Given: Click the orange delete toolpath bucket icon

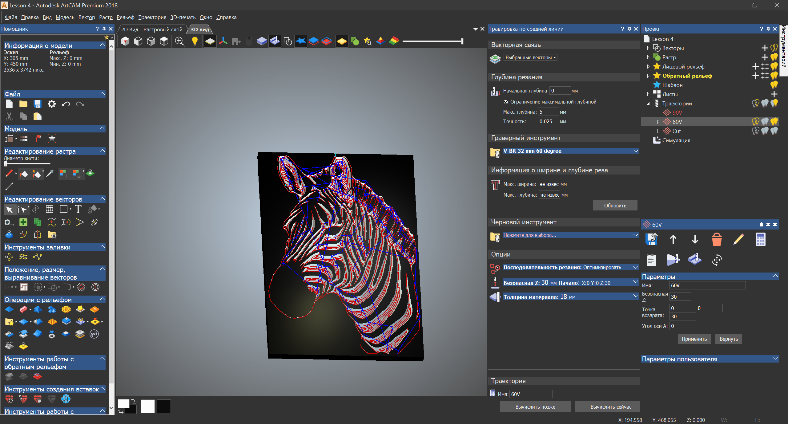Looking at the screenshot, I should pos(717,239).
